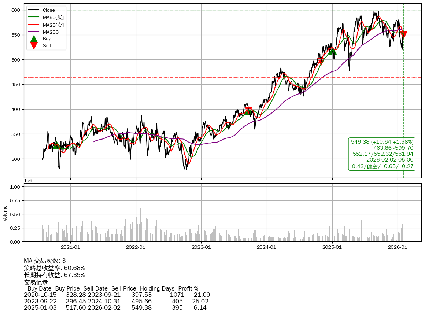Click the 2023-01 x-axis date label
This screenshot has width=425, height=314.
click(x=201, y=247)
